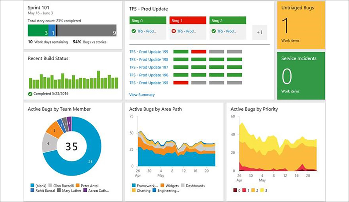Click the Active Bugs by Priority title
This screenshot has width=349, height=202.
tap(254, 109)
